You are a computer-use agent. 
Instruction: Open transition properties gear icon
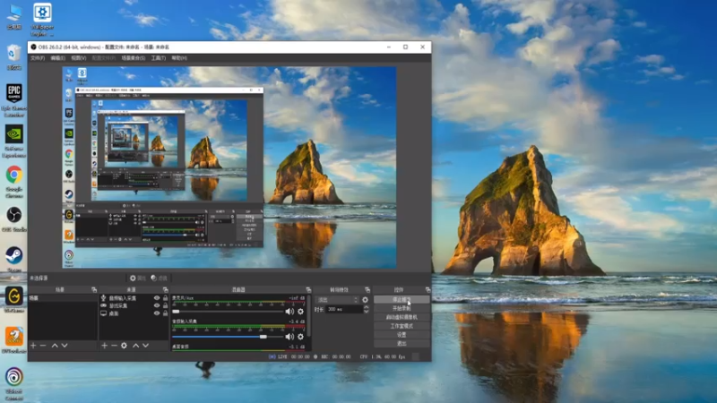coord(365,300)
